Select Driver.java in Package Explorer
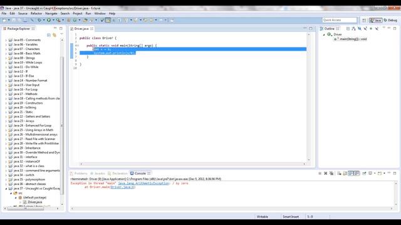Screen dimensions: 401x225 (35, 202)
